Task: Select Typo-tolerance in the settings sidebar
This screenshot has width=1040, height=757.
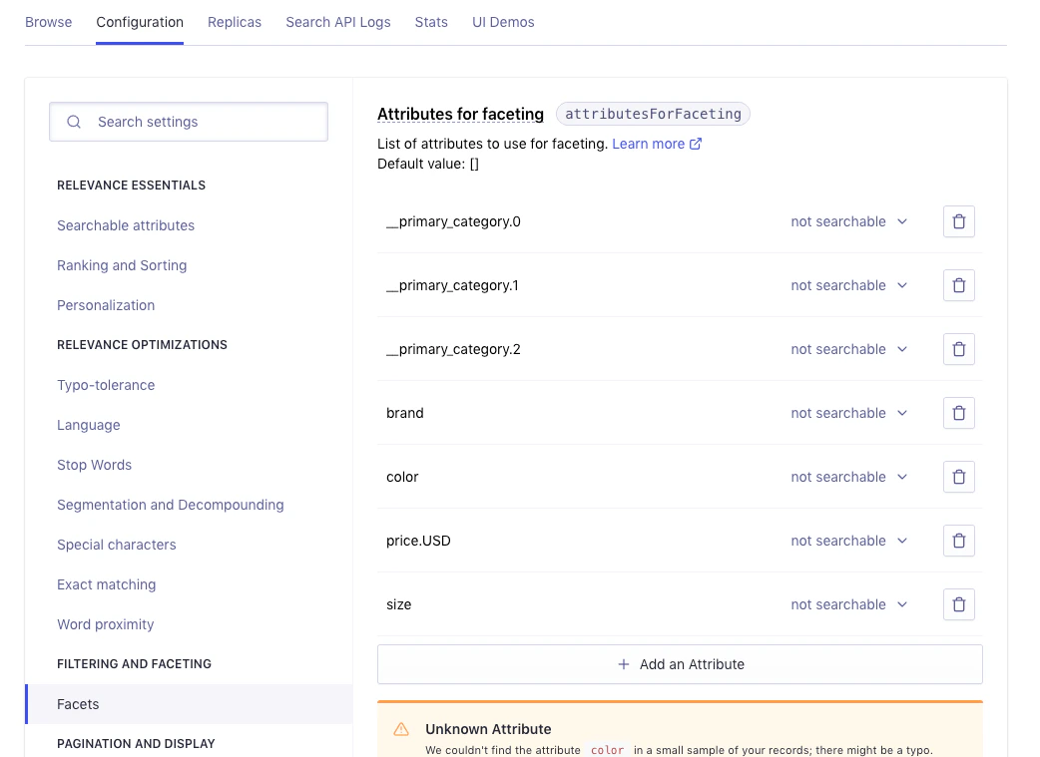Action: 106,385
